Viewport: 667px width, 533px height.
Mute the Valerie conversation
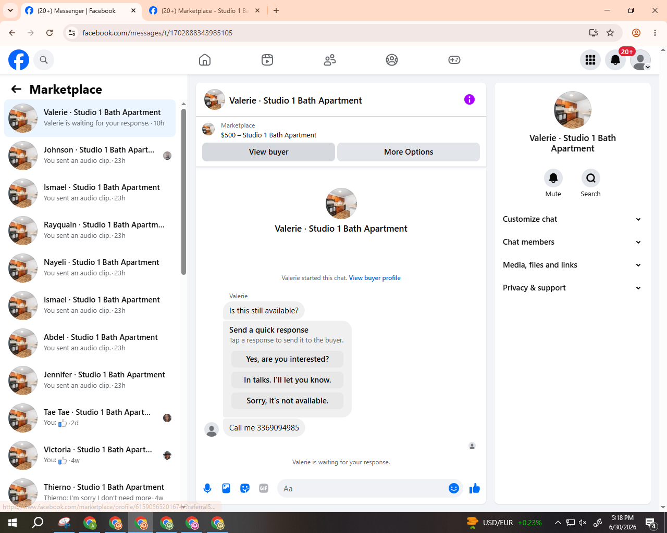click(553, 178)
